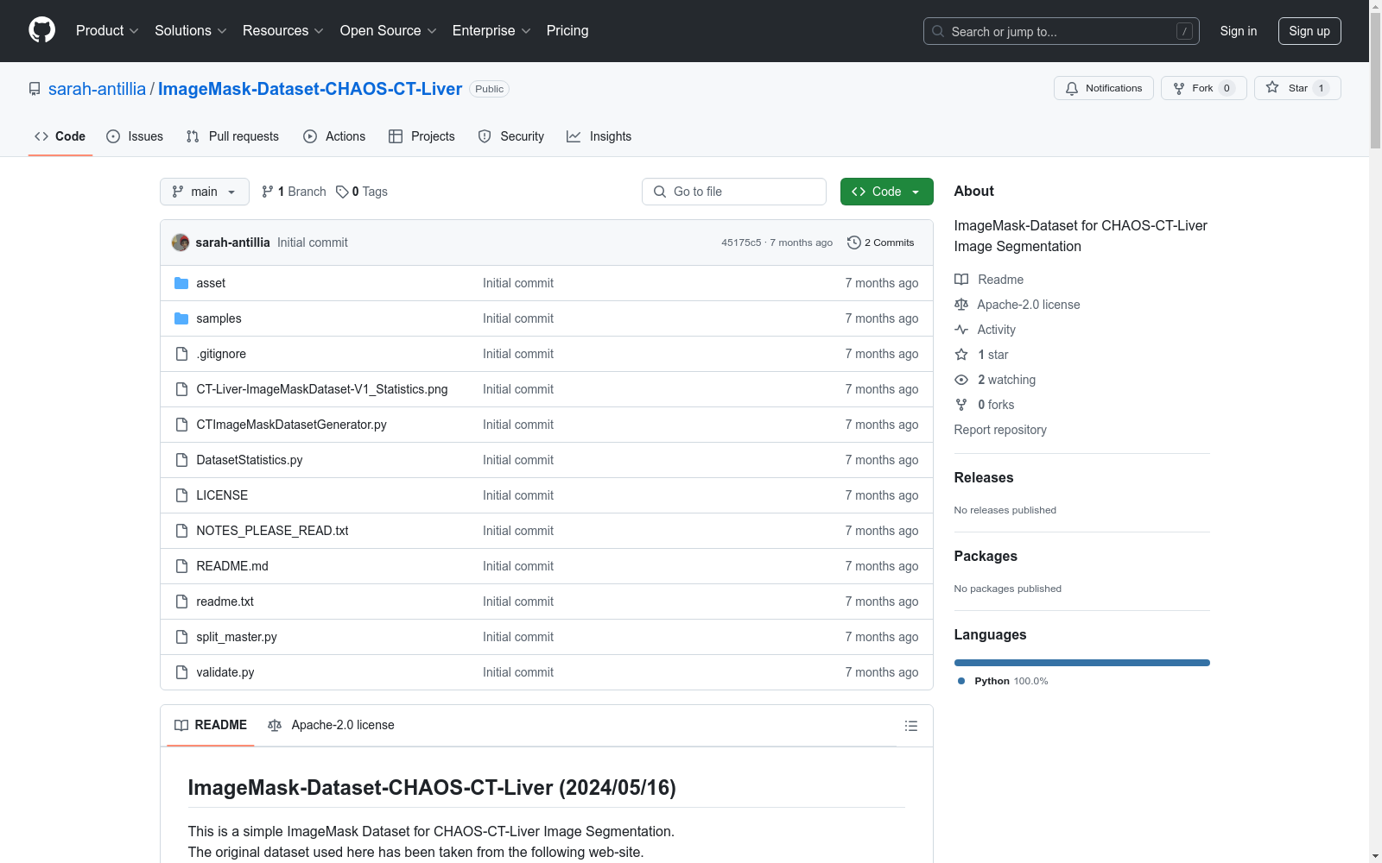This screenshot has width=1382, height=863.
Task: Click the commit history clock icon
Action: click(x=854, y=243)
